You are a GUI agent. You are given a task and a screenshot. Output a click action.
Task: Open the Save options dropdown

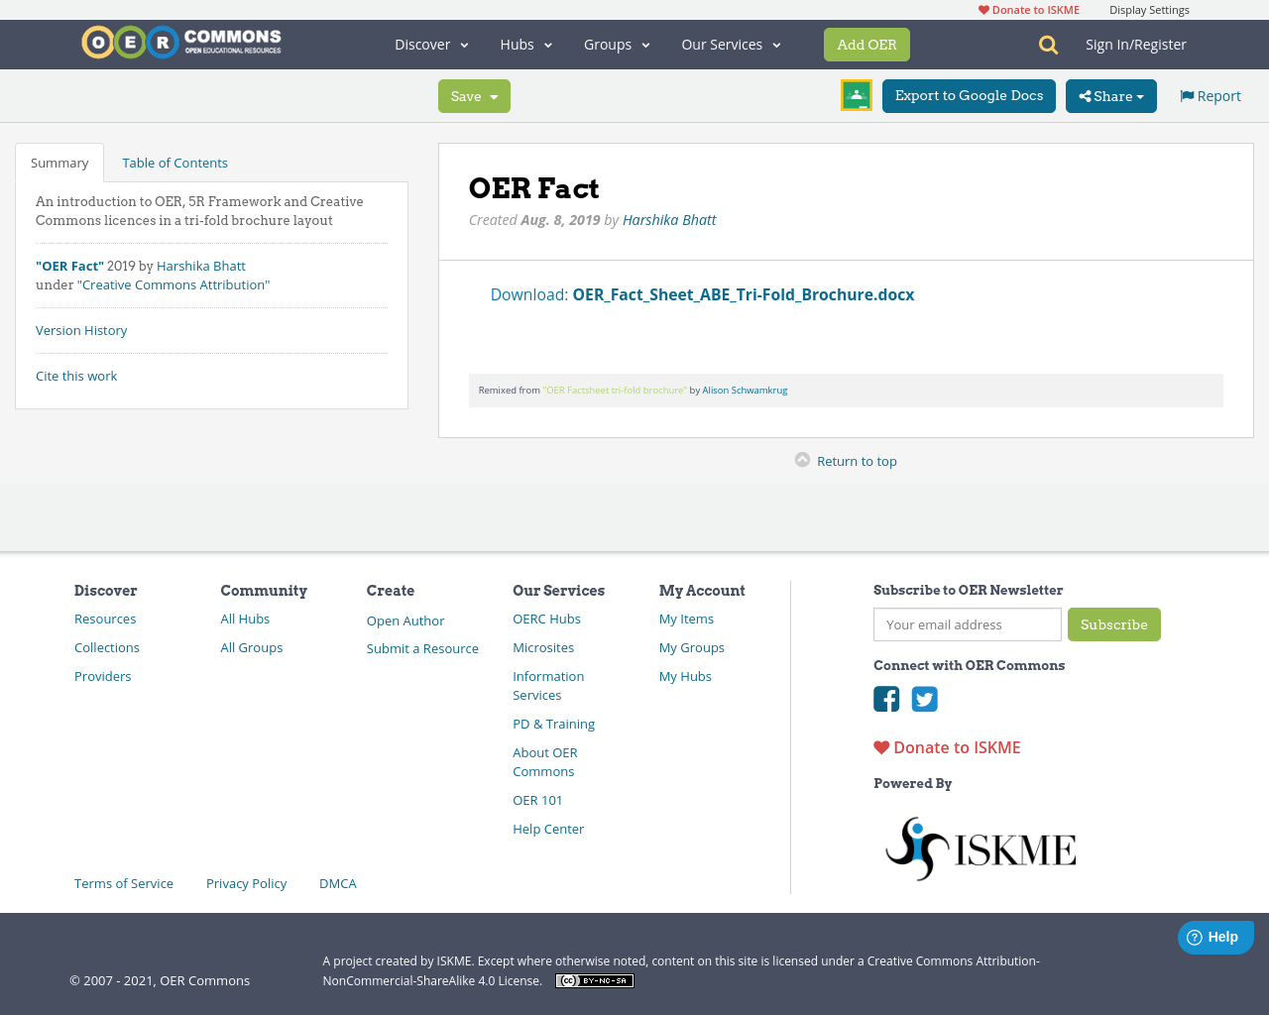(x=474, y=96)
